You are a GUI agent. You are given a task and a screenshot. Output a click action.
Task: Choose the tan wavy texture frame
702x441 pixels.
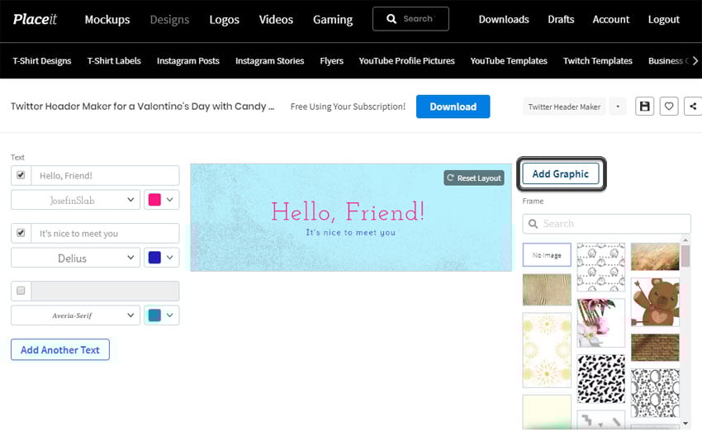tap(547, 290)
